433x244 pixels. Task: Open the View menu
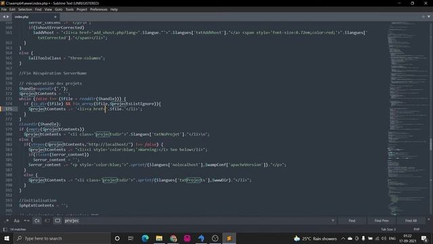pos(48,9)
